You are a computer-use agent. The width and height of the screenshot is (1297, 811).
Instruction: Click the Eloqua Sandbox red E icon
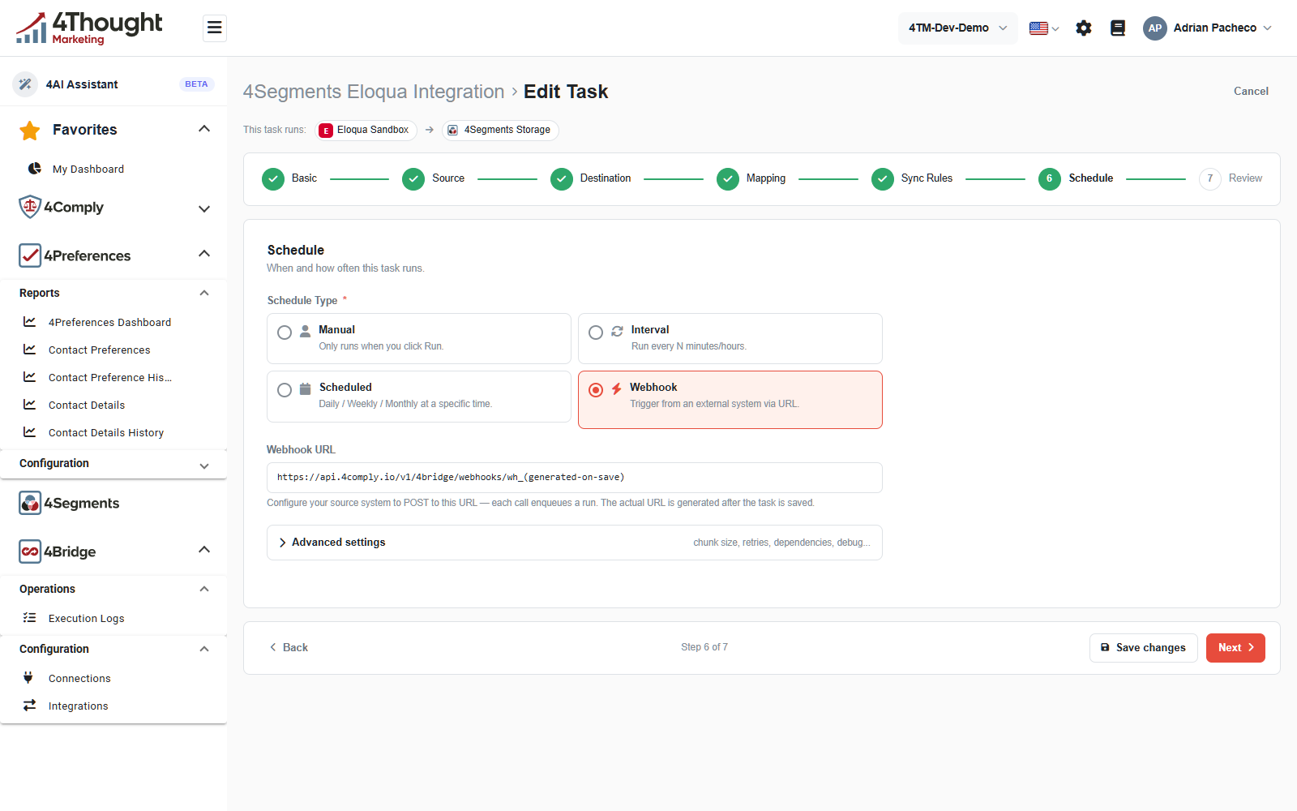click(x=326, y=131)
